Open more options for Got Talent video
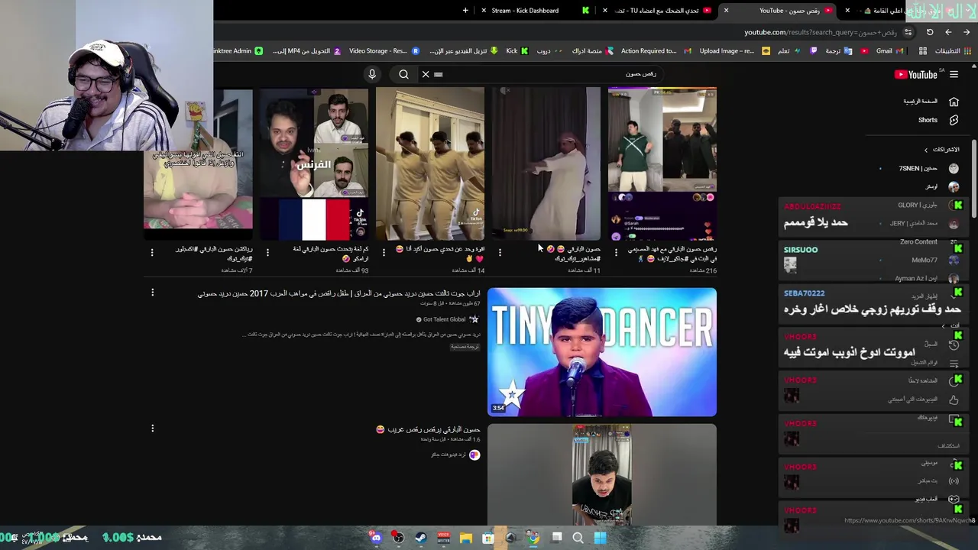 152,293
